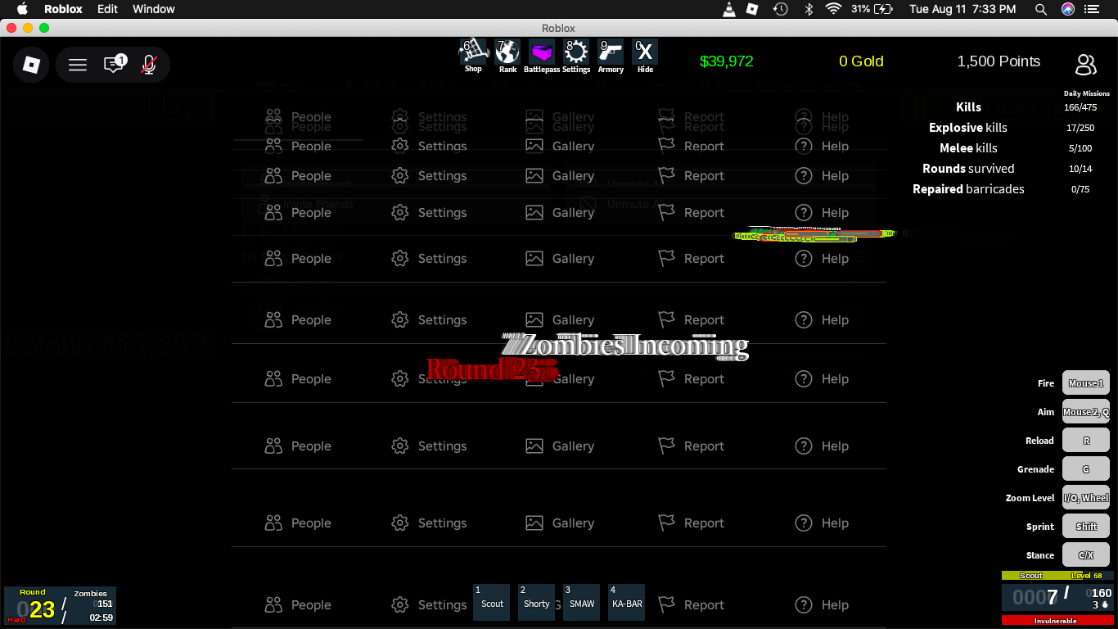Launch Siri from the menu bar
This screenshot has width=1118, height=629.
[1068, 9]
